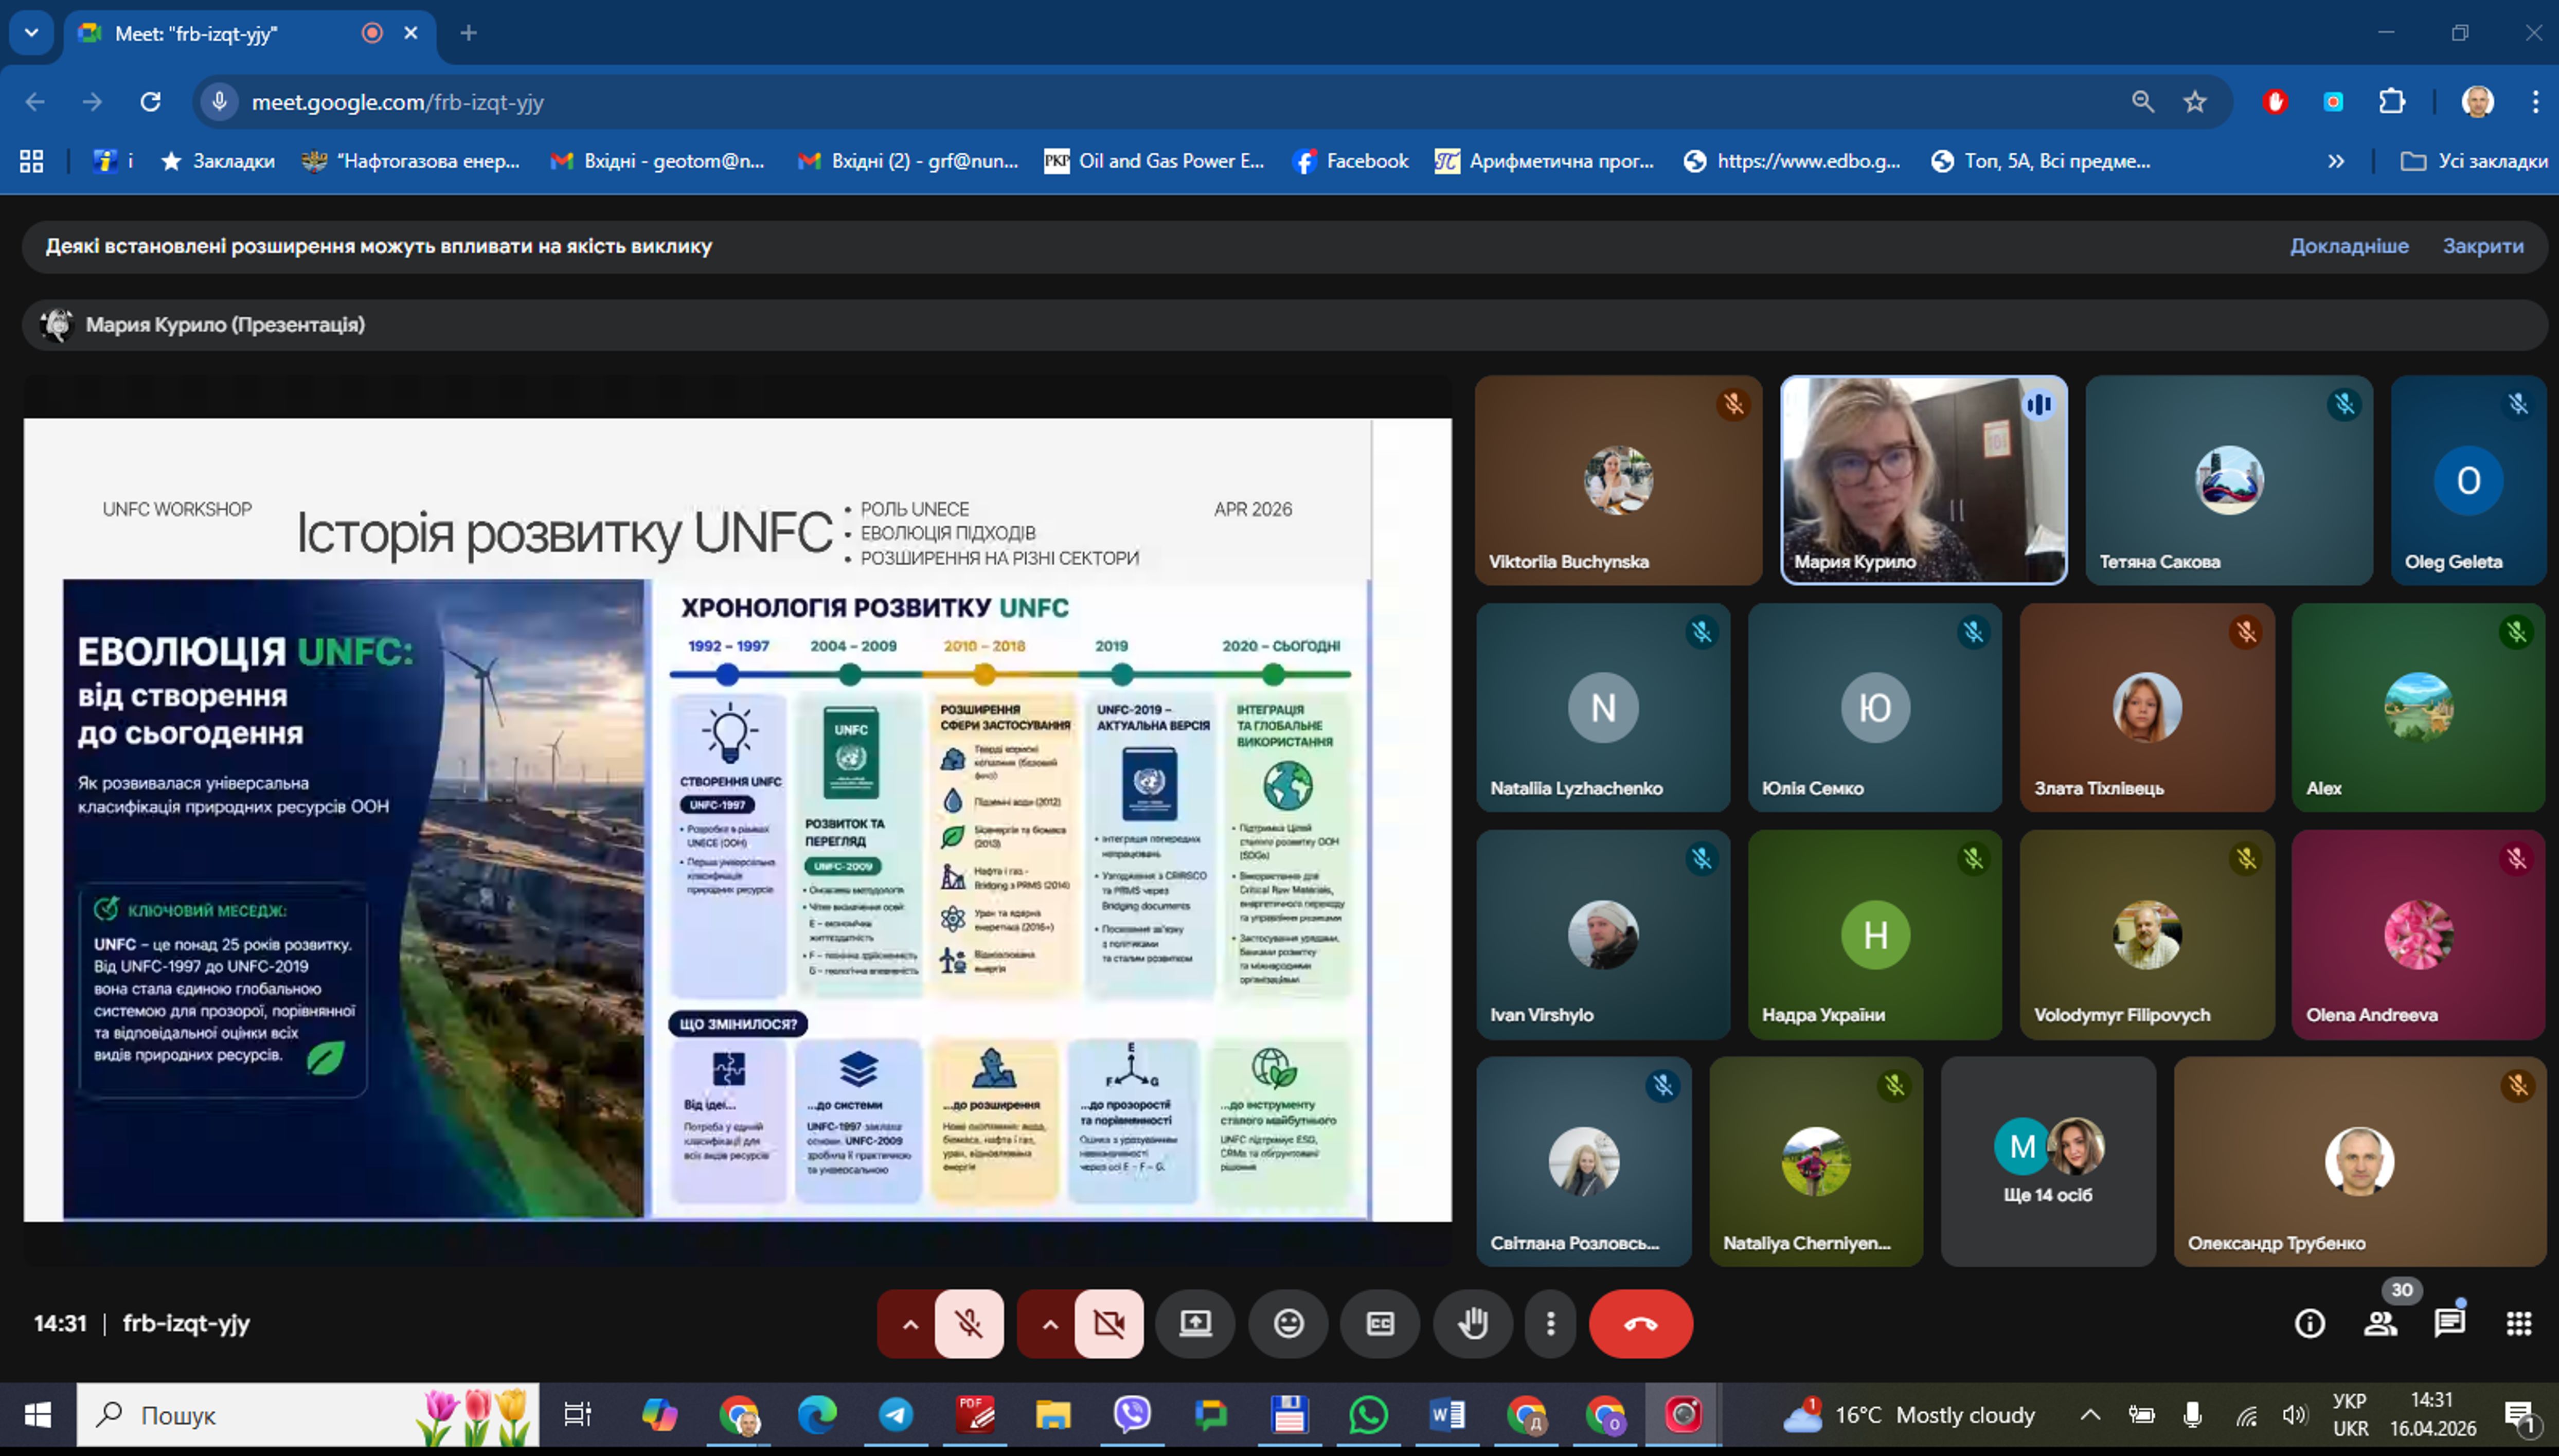This screenshot has width=2559, height=1456.
Task: Select the Мария Курило video tile
Action: (x=1924, y=480)
